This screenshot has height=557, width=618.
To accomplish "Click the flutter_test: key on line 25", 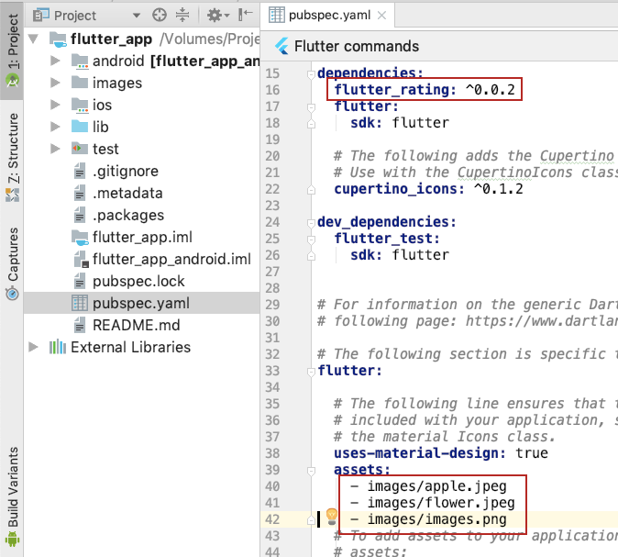I will tap(387, 239).
